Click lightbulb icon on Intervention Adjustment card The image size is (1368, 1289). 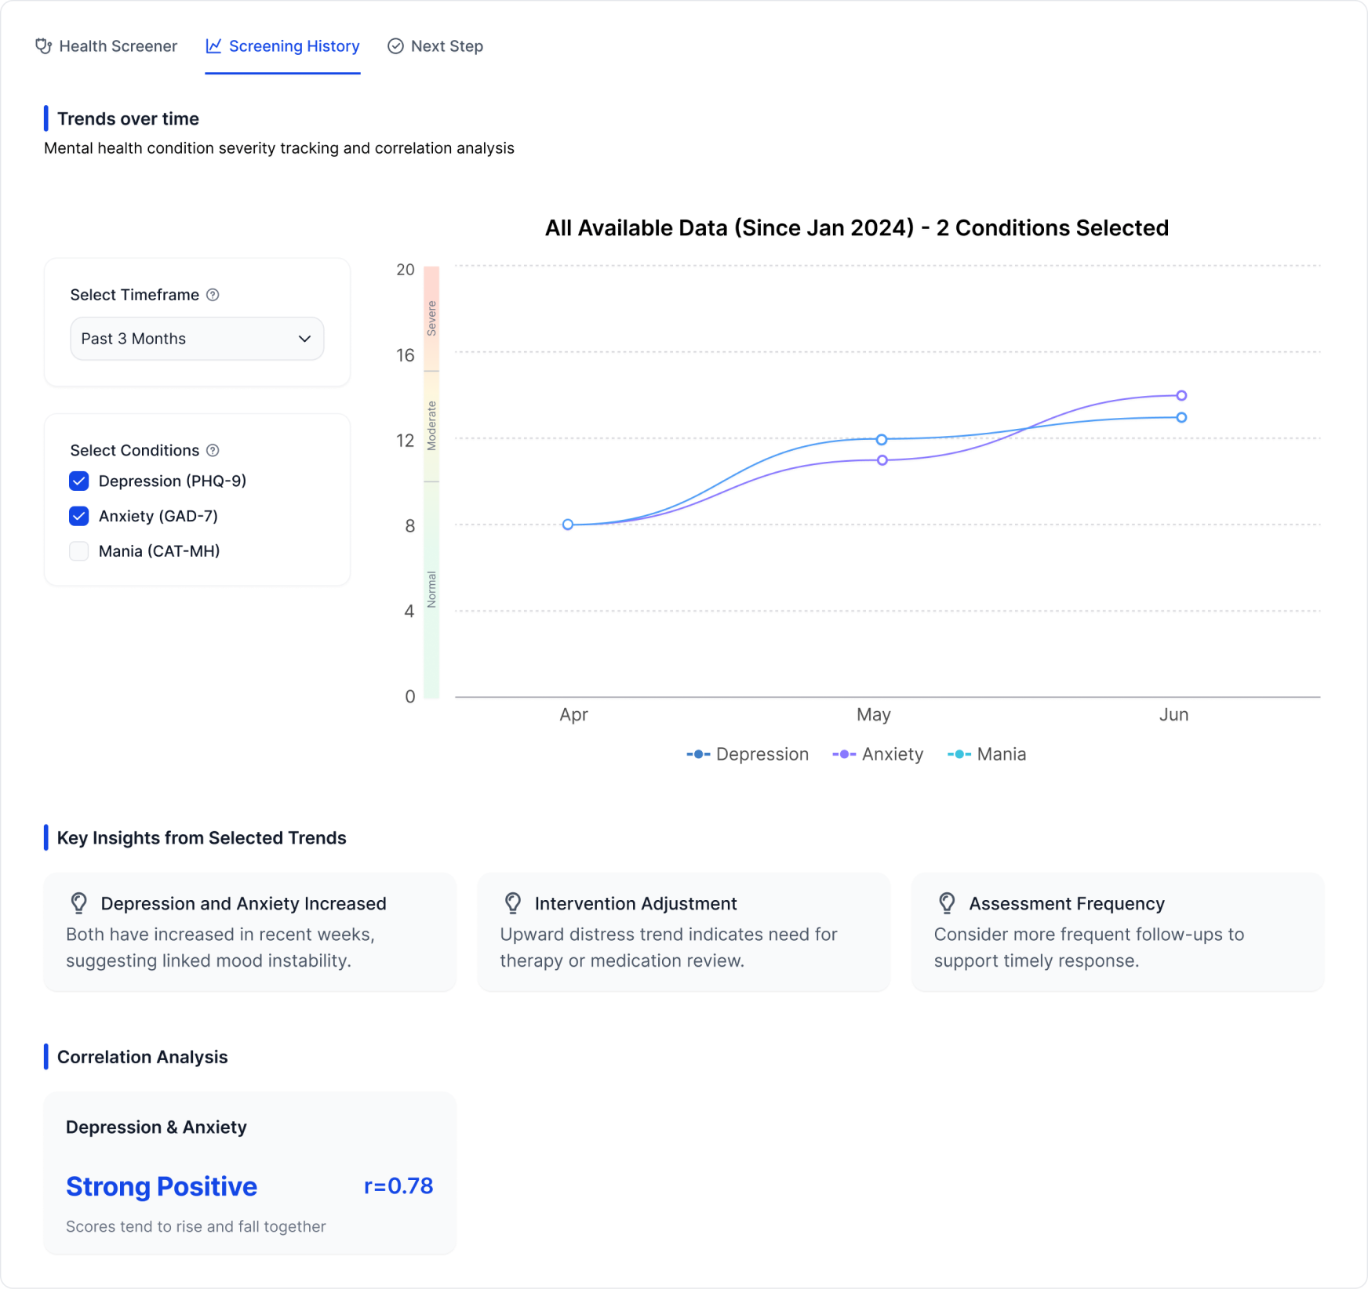pyautogui.click(x=513, y=903)
